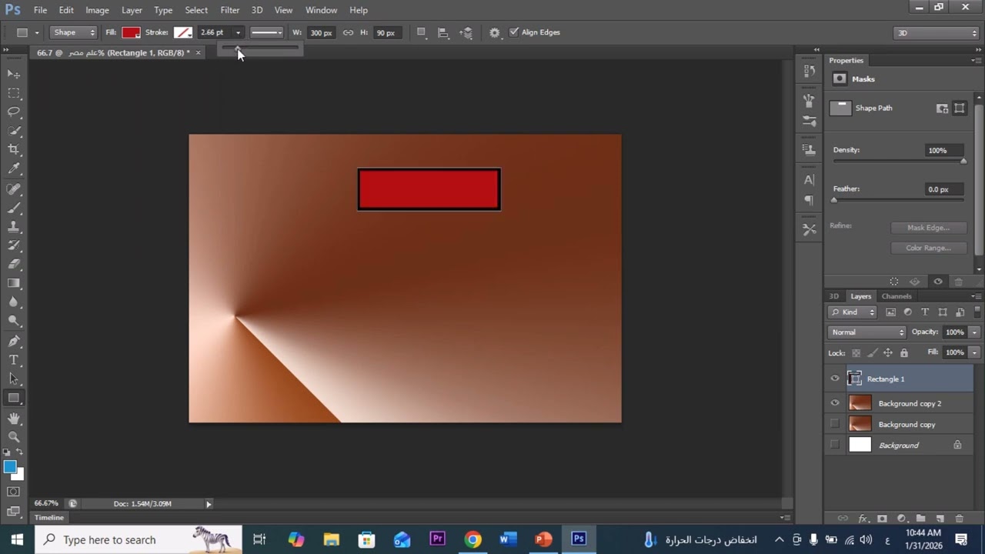This screenshot has width=985, height=554.
Task: Select the Blur tool
Action: point(14,302)
